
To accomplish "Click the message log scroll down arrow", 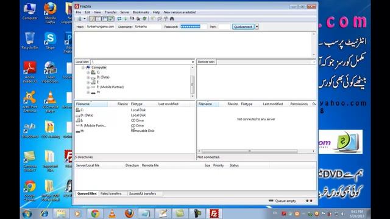I will [x=314, y=55].
